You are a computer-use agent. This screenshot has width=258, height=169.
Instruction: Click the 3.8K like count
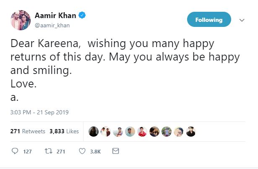[x=96, y=151]
